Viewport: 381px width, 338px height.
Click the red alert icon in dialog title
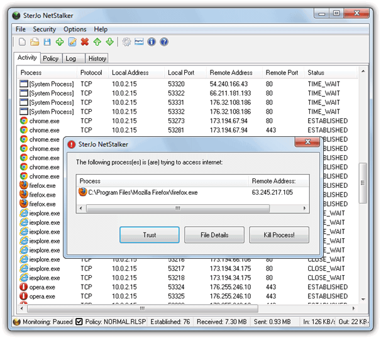pyautogui.click(x=72, y=144)
